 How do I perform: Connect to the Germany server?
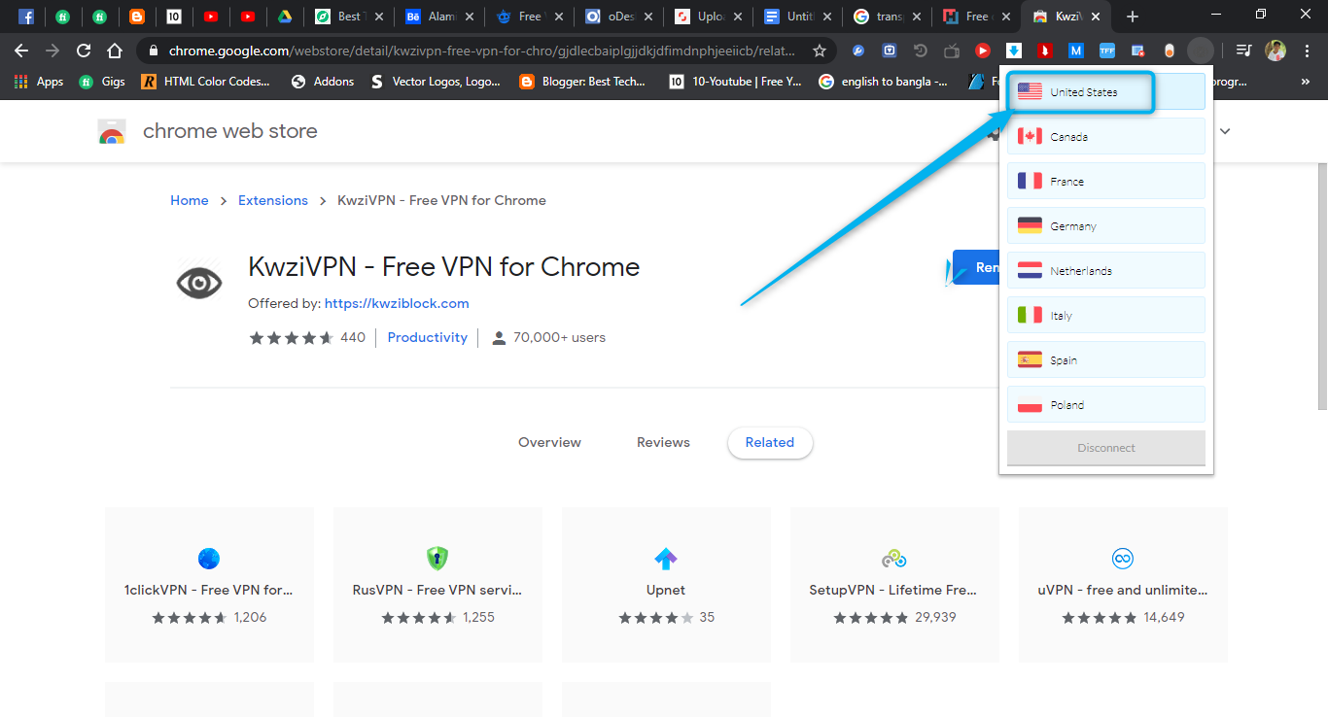pos(1106,225)
